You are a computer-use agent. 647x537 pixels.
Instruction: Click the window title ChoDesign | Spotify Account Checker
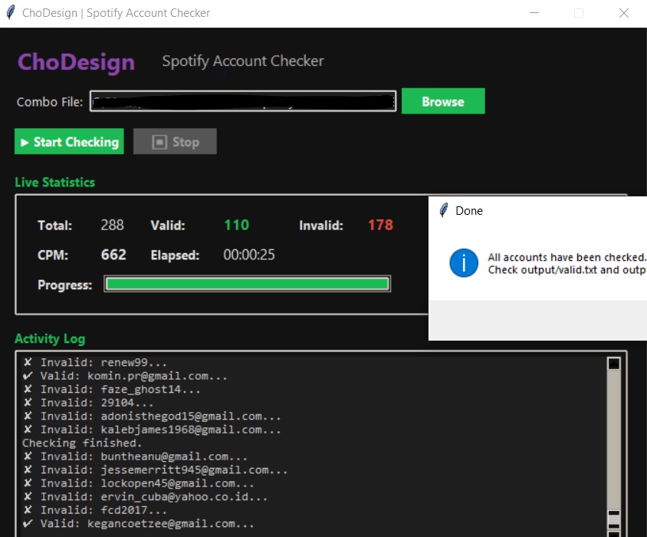[x=116, y=13]
